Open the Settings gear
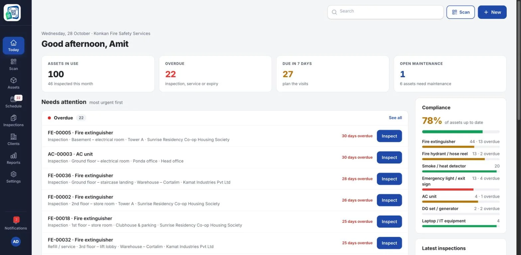521x255 pixels. click(14, 177)
